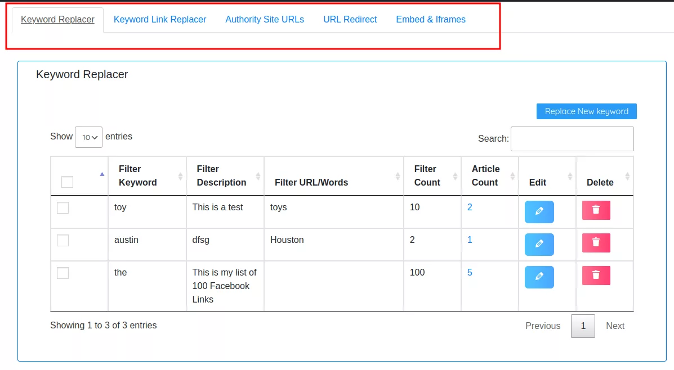Image resolution: width=674 pixels, height=370 pixels.
Task: Switch to Keyword Link Replacer tab
Action: [x=160, y=19]
